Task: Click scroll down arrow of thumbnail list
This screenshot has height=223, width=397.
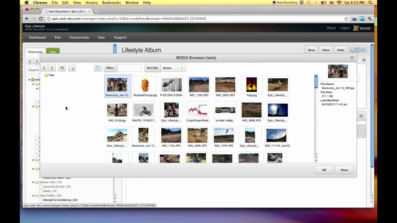Action: point(316,161)
